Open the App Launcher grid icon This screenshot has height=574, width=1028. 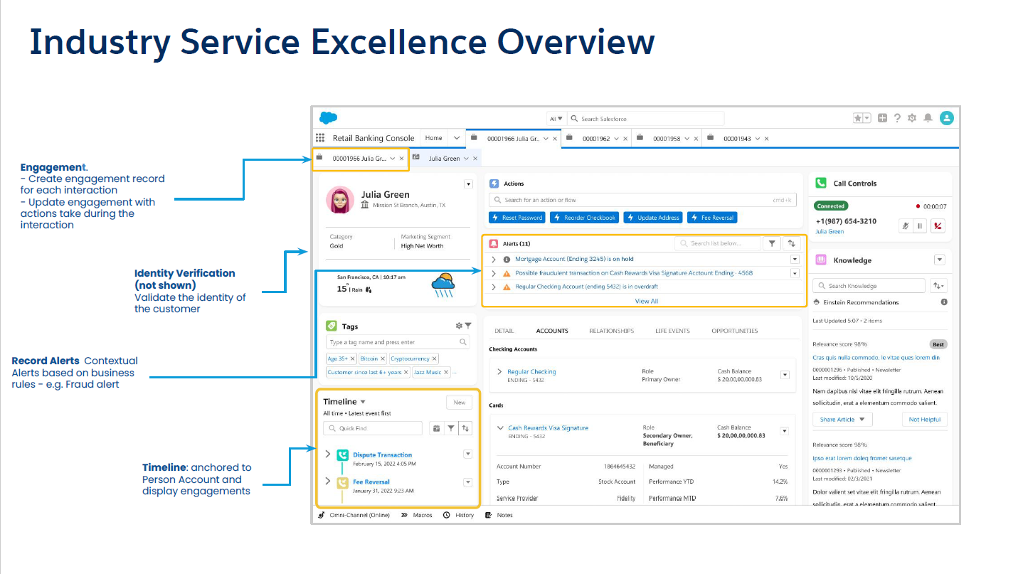click(x=320, y=138)
